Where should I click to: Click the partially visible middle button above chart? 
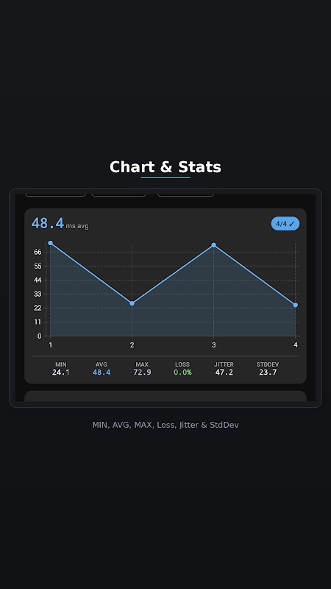(119, 195)
